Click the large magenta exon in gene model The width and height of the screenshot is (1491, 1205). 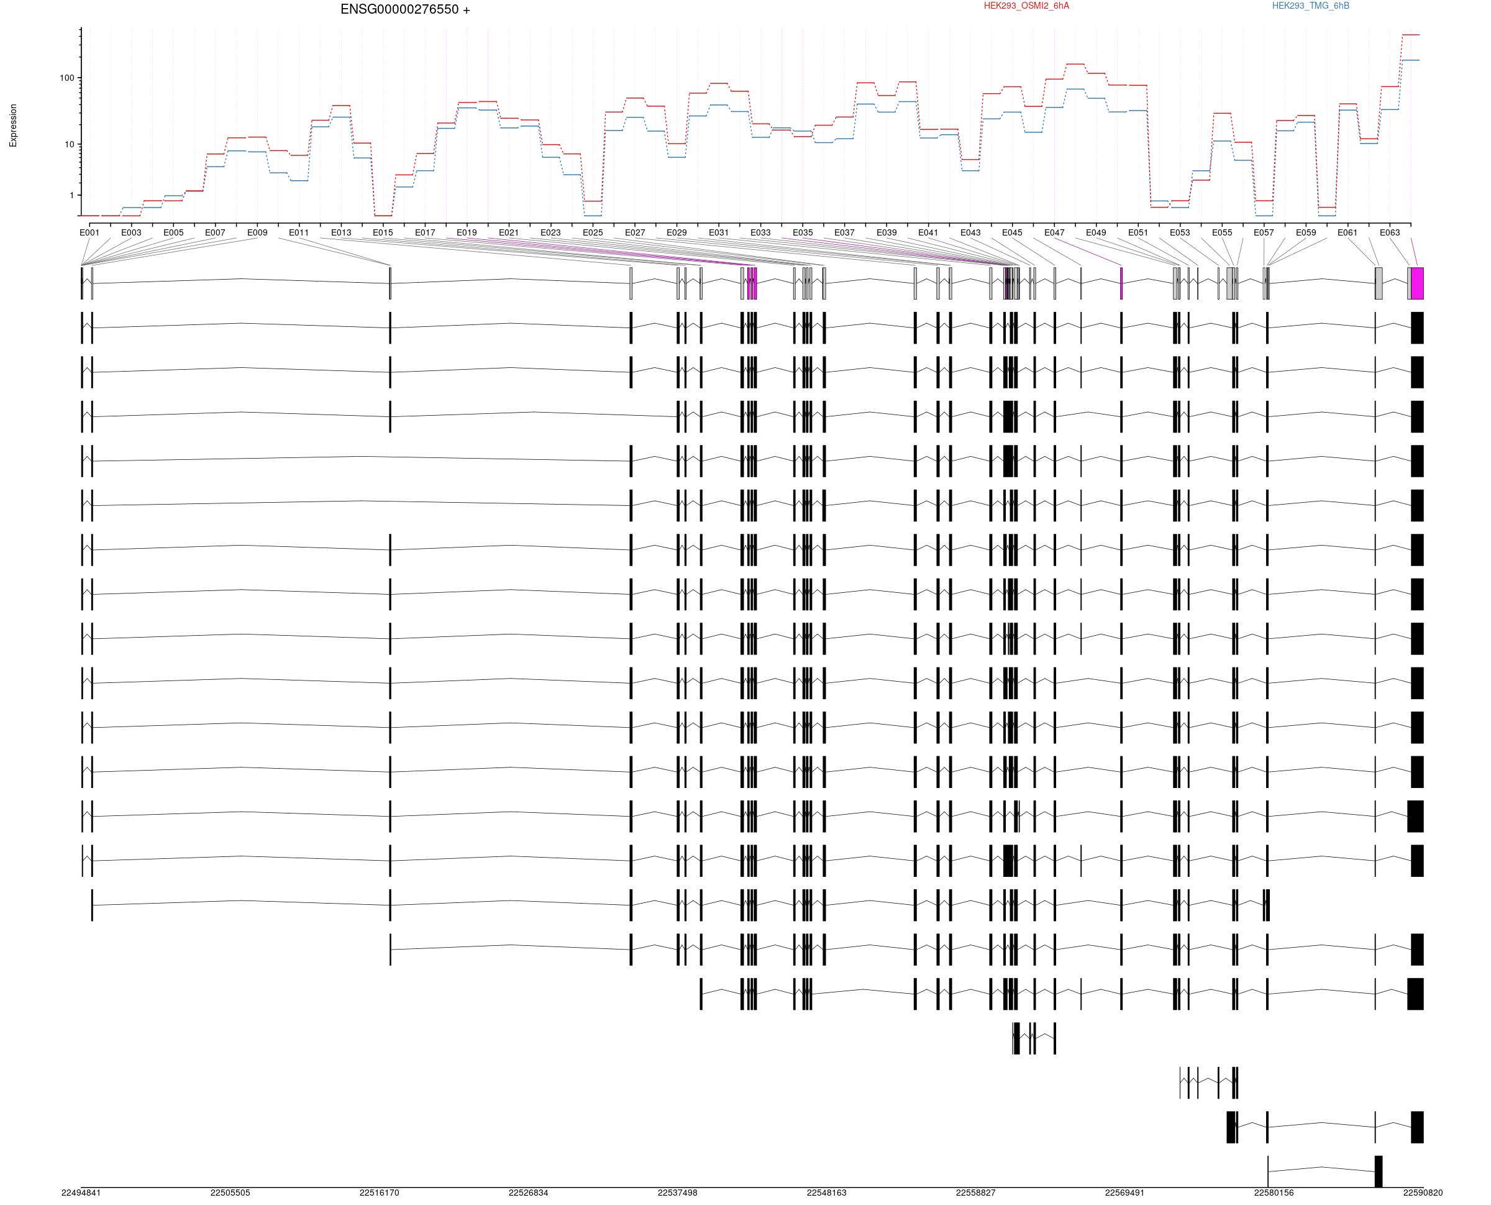coord(1418,283)
